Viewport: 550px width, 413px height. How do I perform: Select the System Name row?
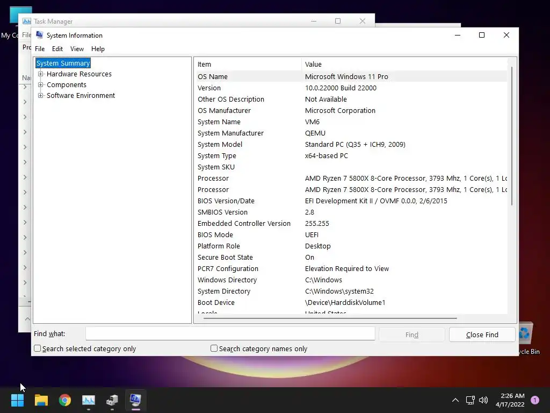pyautogui.click(x=351, y=122)
